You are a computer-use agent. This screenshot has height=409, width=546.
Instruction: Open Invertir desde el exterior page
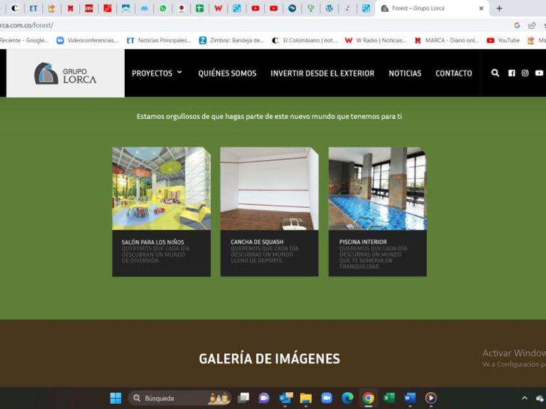click(x=322, y=73)
